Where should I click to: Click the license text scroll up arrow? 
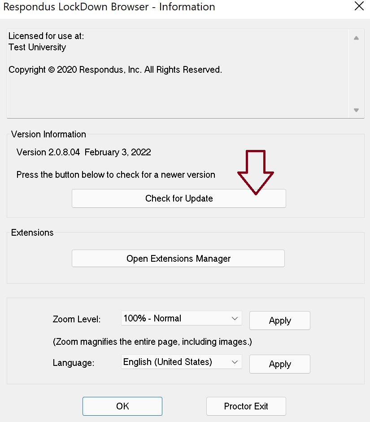pos(356,38)
